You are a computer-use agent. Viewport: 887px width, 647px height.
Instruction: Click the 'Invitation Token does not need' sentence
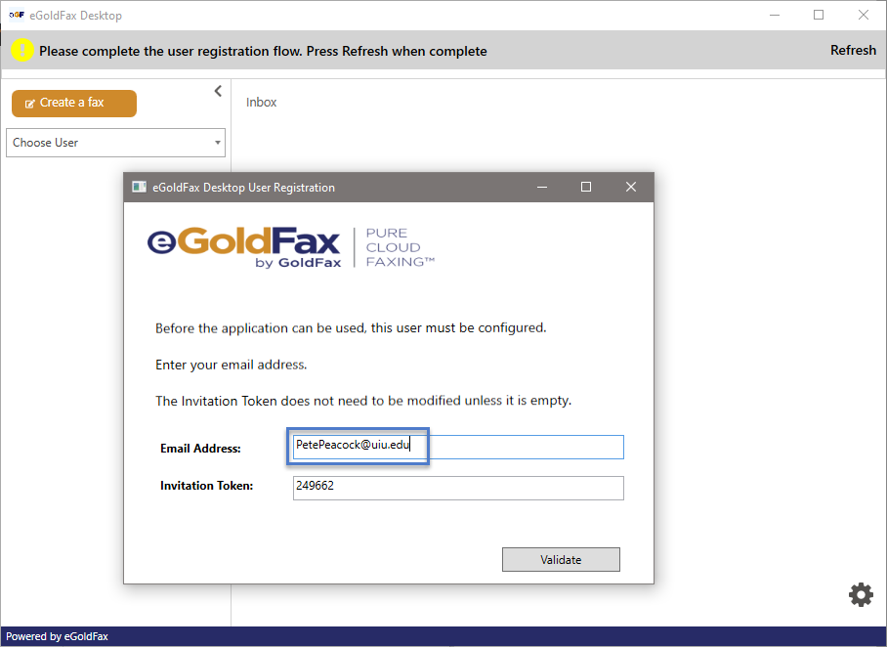[363, 401]
